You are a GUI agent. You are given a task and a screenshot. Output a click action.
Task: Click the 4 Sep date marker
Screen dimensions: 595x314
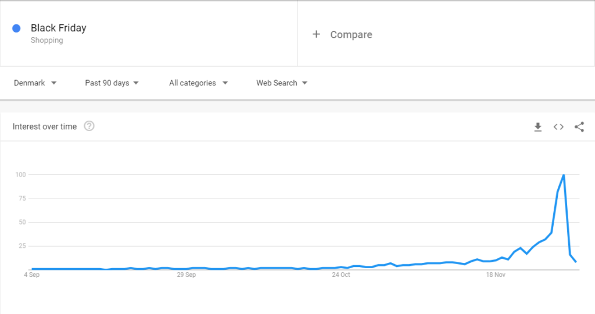pyautogui.click(x=32, y=275)
